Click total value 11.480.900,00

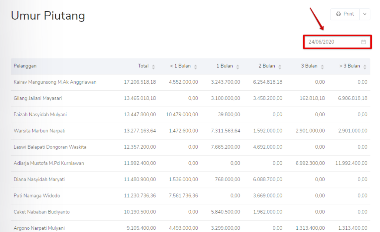(140, 179)
